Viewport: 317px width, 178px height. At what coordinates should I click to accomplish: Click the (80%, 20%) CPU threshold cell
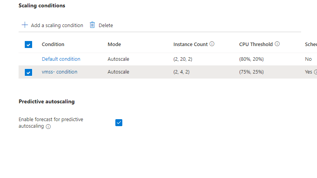pos(251,59)
